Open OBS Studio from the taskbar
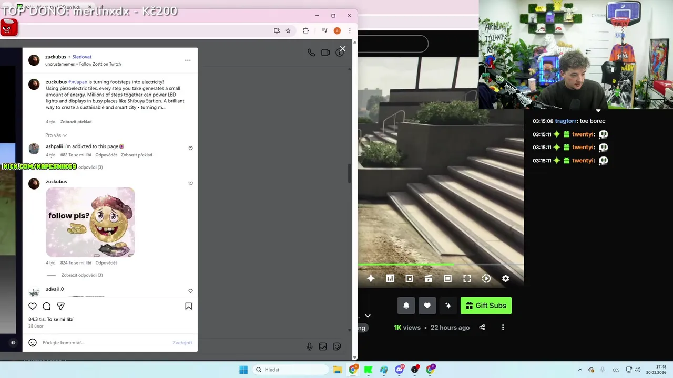The width and height of the screenshot is (673, 378). 415,370
